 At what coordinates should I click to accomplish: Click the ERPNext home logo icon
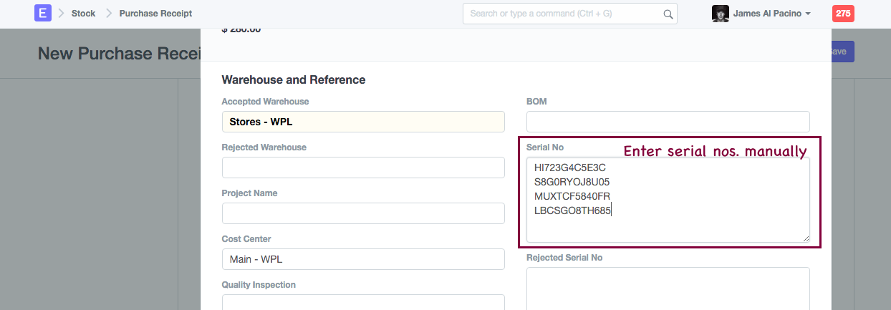(x=43, y=13)
